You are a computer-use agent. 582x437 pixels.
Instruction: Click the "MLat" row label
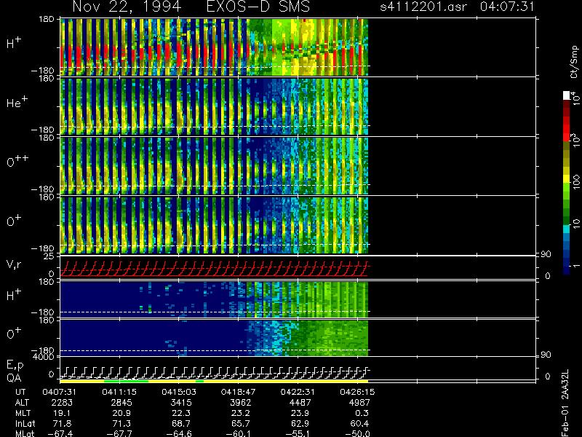[x=25, y=433]
